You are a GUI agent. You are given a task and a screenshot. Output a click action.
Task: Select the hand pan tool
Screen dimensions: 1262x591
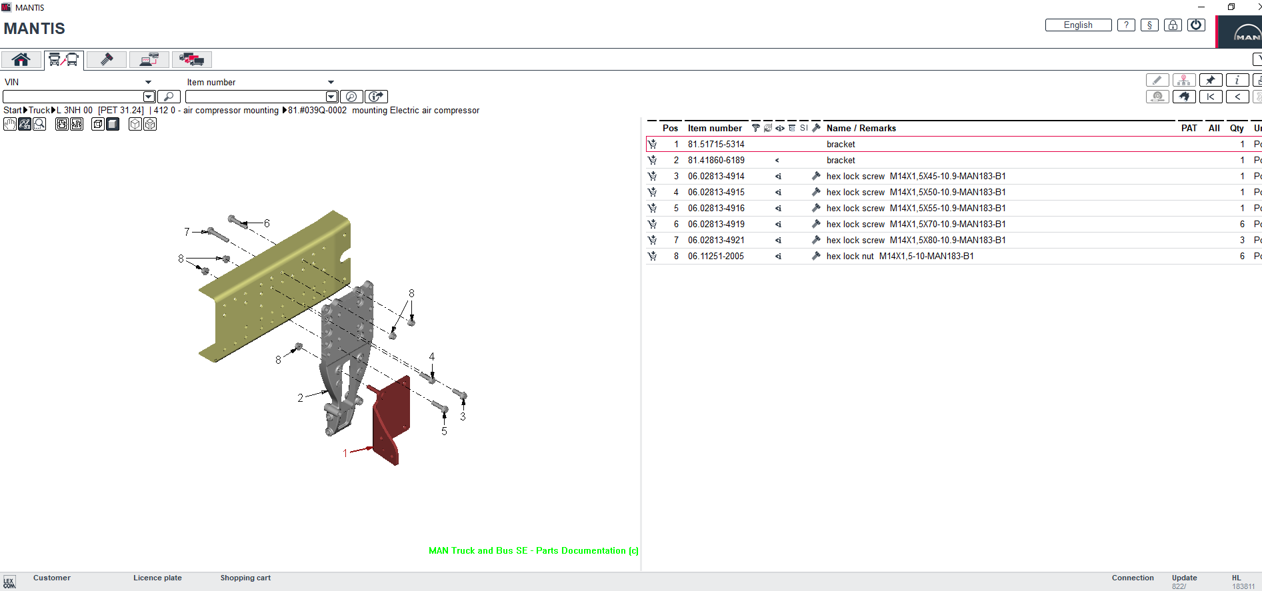[x=10, y=124]
